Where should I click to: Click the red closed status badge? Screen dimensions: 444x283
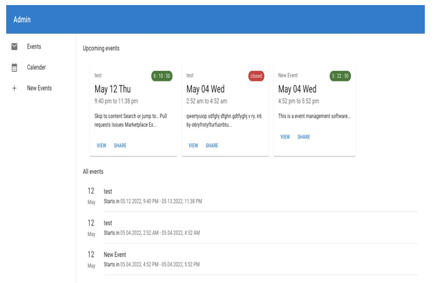coord(256,76)
